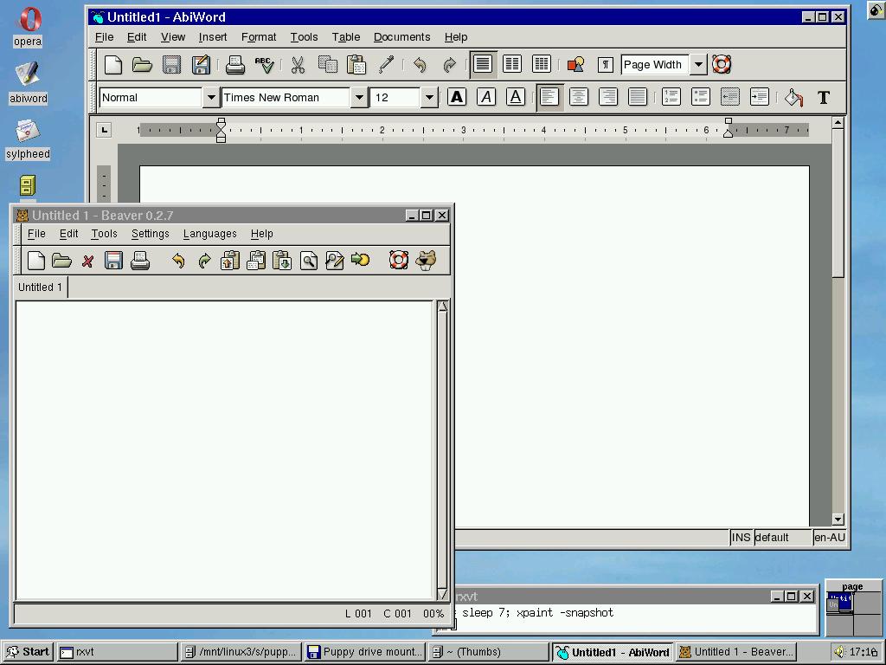Set left text alignment in AbiWord
Image resolution: width=886 pixels, height=665 pixels.
tap(549, 97)
